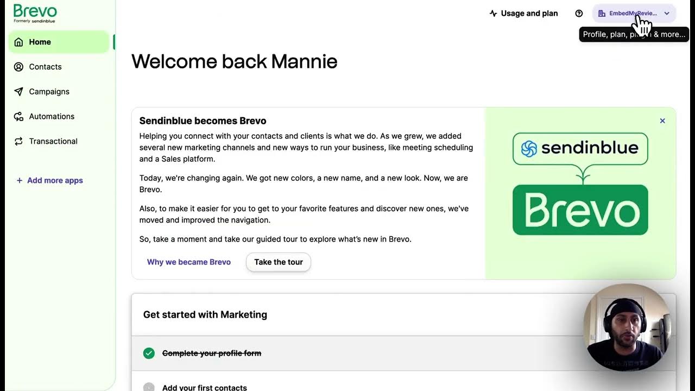
Task: Click the Contacts person icon
Action: point(18,67)
